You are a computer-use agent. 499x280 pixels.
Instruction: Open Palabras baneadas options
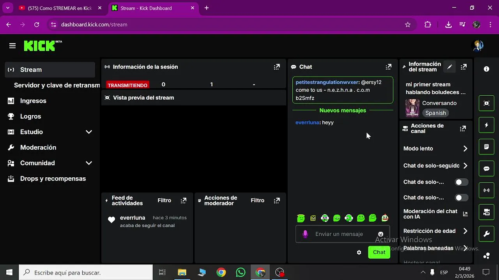coord(435,248)
